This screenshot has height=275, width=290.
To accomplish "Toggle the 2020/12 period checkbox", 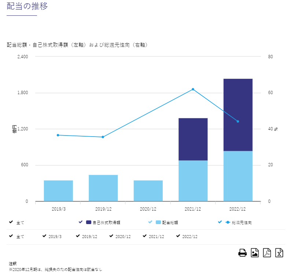I will [111, 236].
